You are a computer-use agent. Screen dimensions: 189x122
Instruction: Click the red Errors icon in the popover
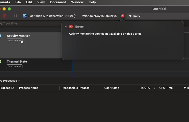pos(71,27)
